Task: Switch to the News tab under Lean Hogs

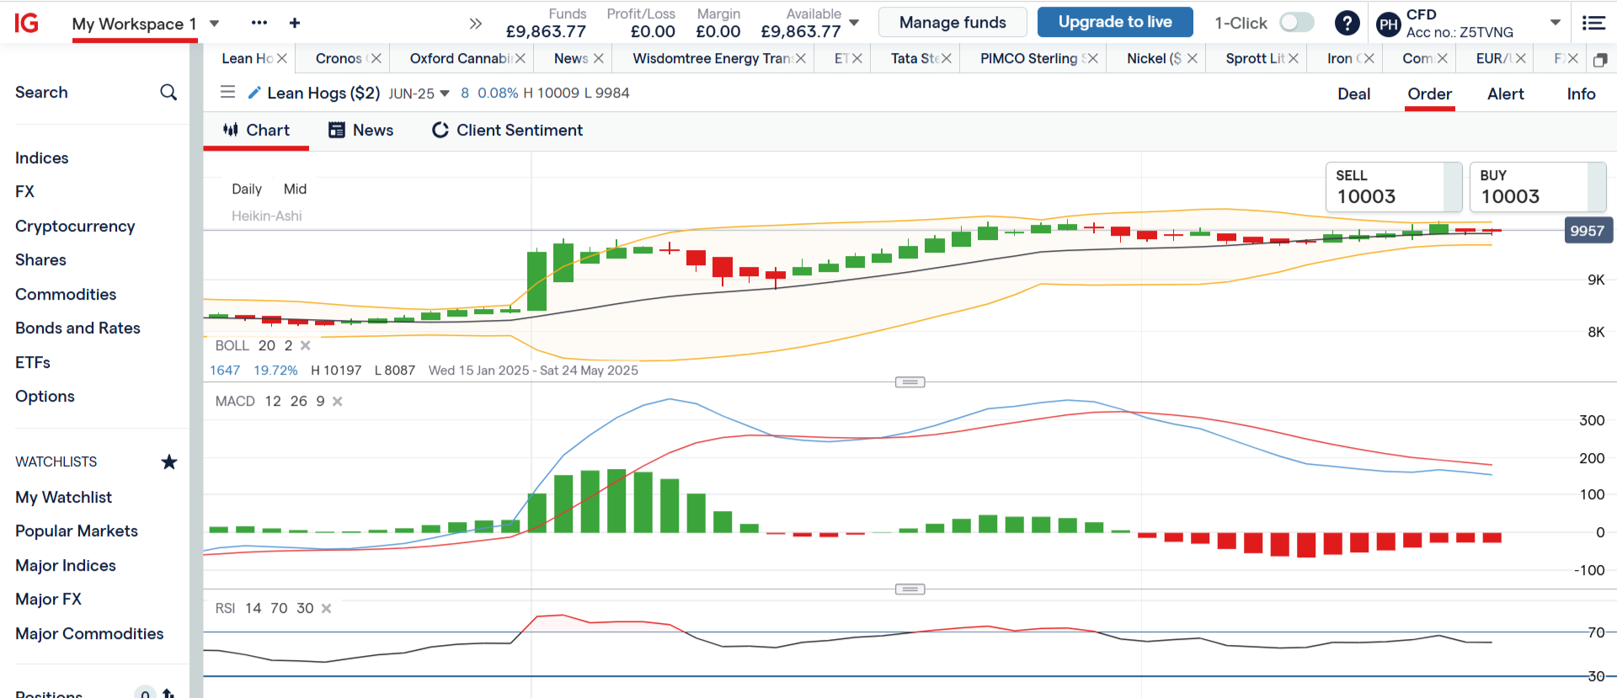Action: (x=360, y=131)
